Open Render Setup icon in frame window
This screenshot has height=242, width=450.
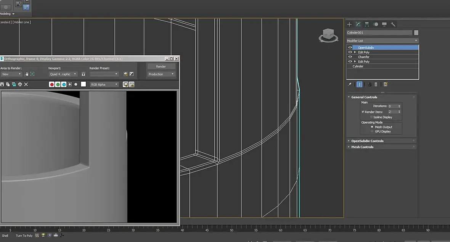pos(125,74)
